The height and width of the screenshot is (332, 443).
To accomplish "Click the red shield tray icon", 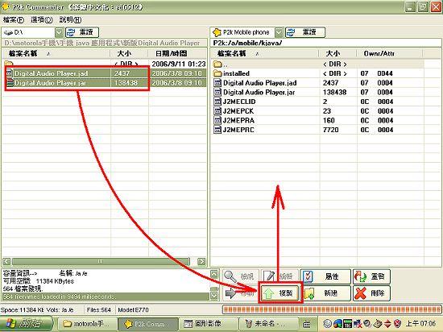I will [398, 323].
